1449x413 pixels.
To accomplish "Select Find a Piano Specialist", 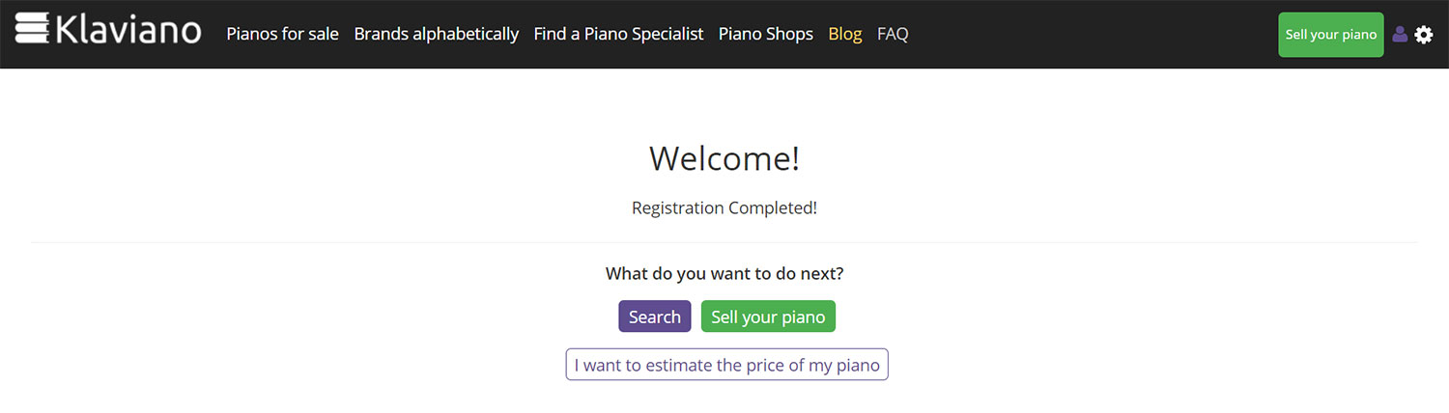I will pyautogui.click(x=618, y=34).
